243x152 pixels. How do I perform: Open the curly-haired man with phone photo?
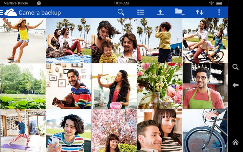[x=69, y=130]
